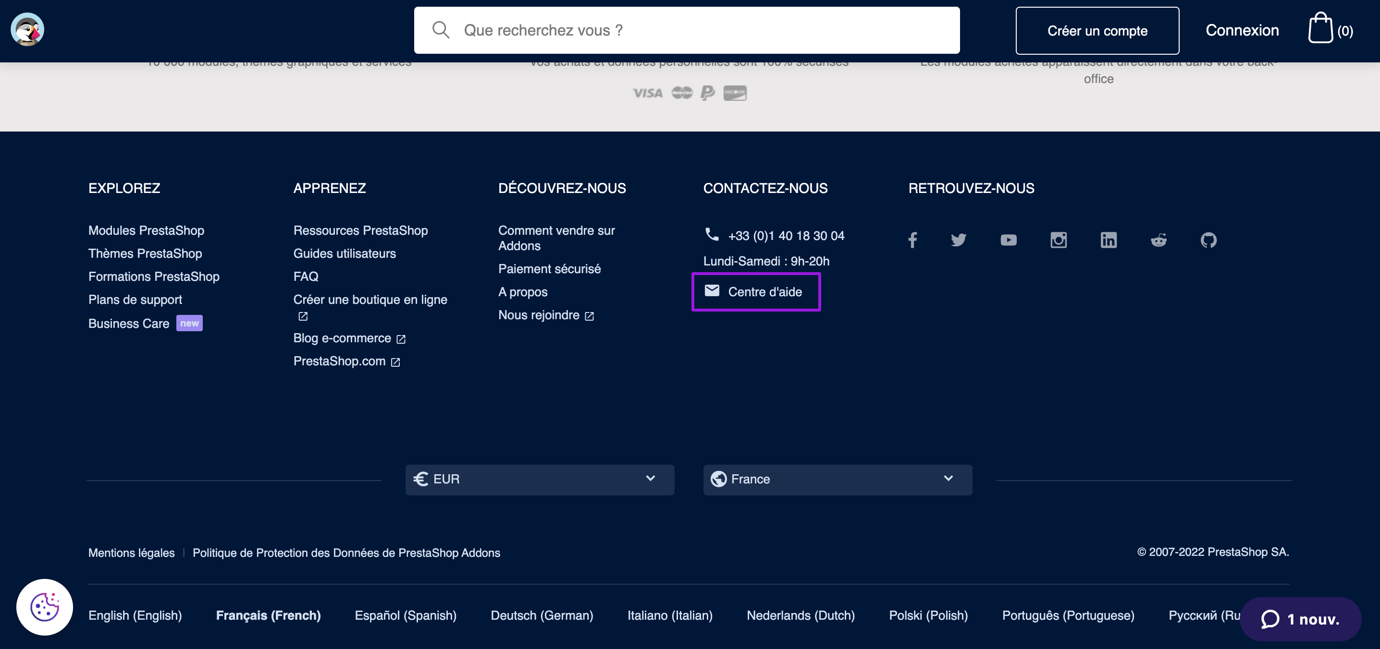The image size is (1380, 649).
Task: Click external link icon under Créer une boutique
Action: 303,316
